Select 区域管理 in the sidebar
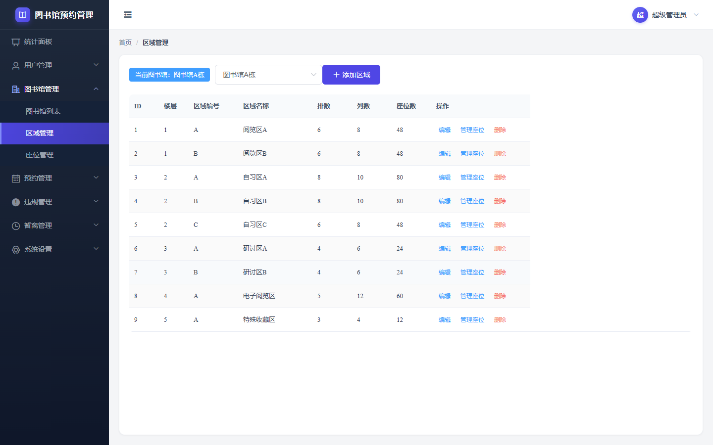The height and width of the screenshot is (445, 713). click(54, 133)
